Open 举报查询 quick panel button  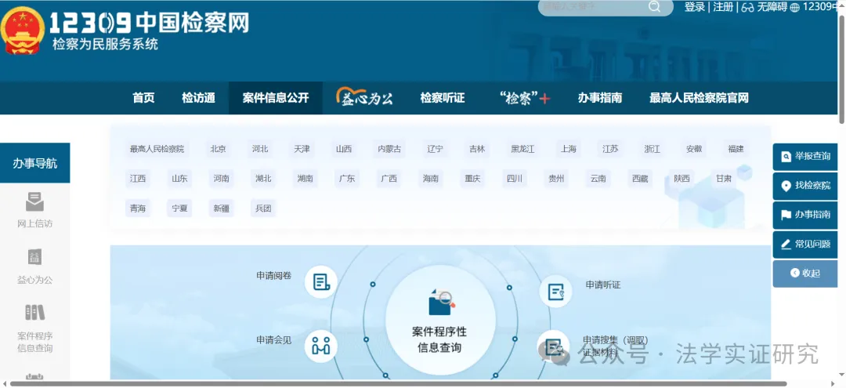[x=805, y=157]
